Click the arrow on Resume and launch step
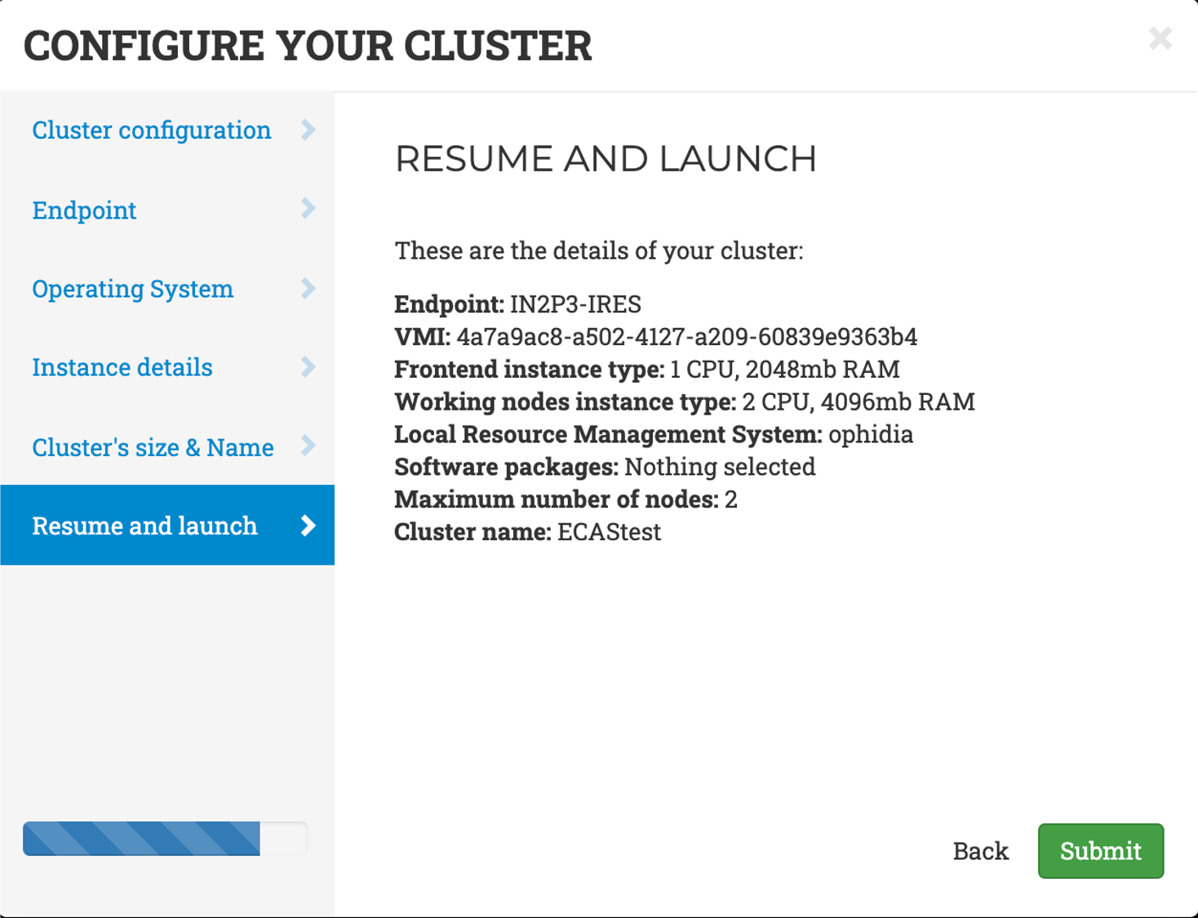The width and height of the screenshot is (1198, 918). click(x=308, y=526)
